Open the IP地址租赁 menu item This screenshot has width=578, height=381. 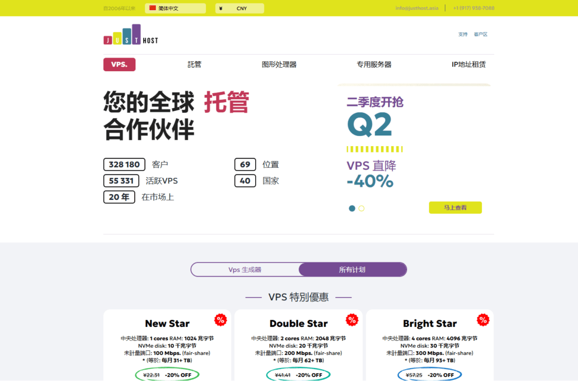coord(468,64)
